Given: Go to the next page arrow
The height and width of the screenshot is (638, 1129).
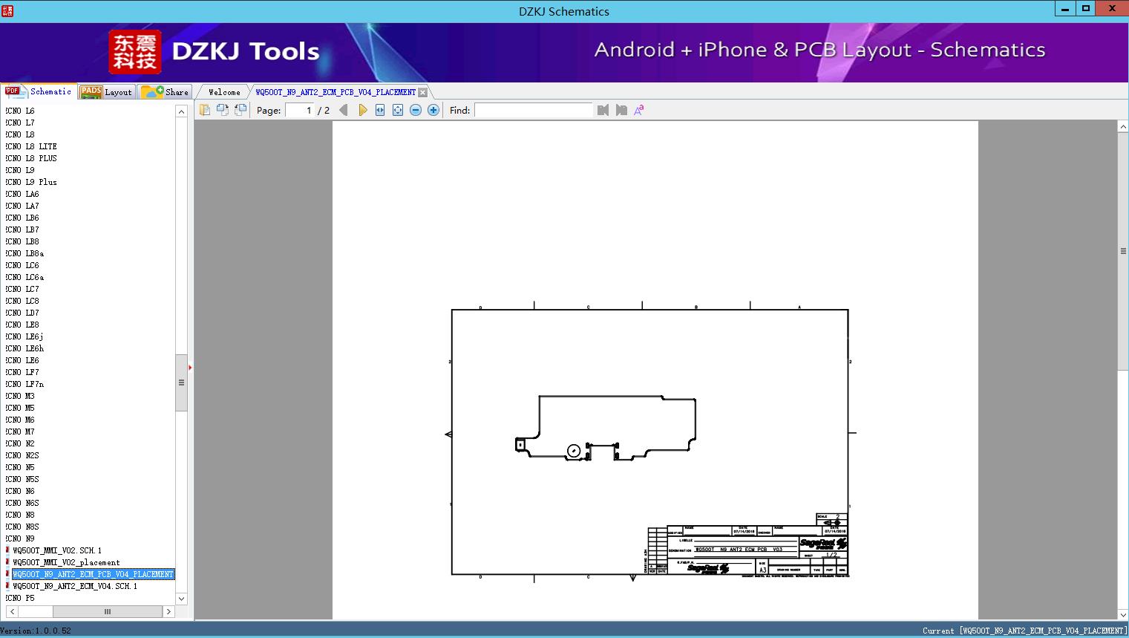Looking at the screenshot, I should click(362, 110).
